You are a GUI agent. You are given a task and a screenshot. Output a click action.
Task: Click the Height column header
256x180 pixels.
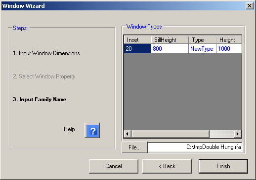[229, 40]
